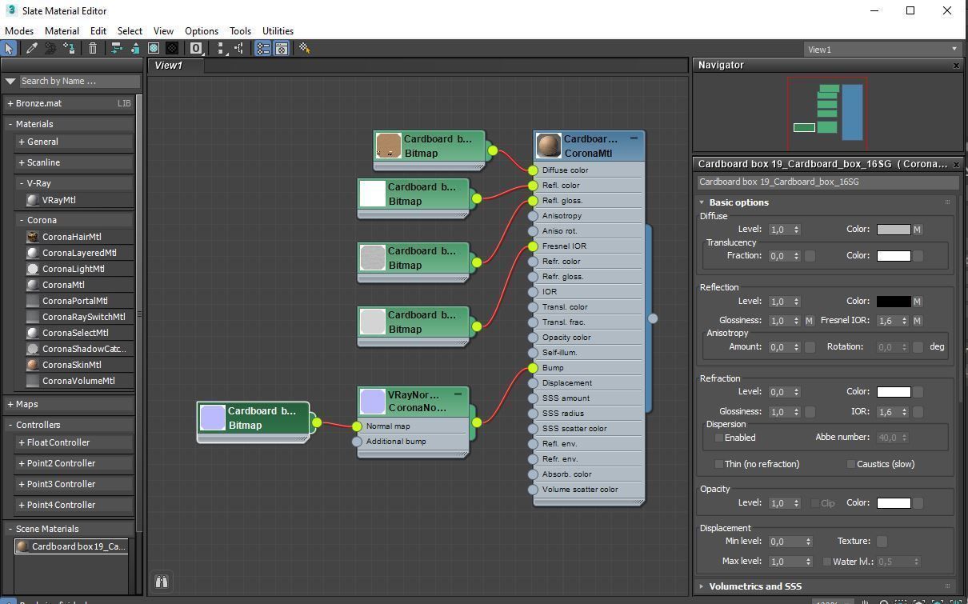This screenshot has width=968, height=604.
Task: Select CoronaLayeredMtl in the material list
Action: (x=79, y=253)
